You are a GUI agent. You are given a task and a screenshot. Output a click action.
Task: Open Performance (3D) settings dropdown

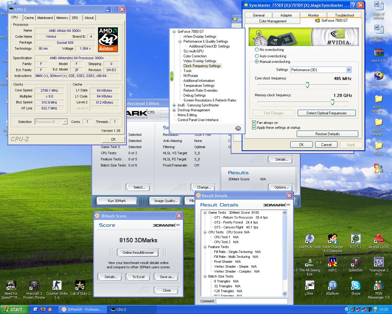coord(321,70)
